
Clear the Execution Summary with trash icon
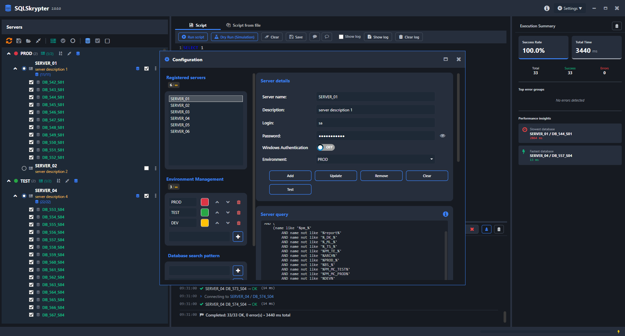click(x=617, y=26)
